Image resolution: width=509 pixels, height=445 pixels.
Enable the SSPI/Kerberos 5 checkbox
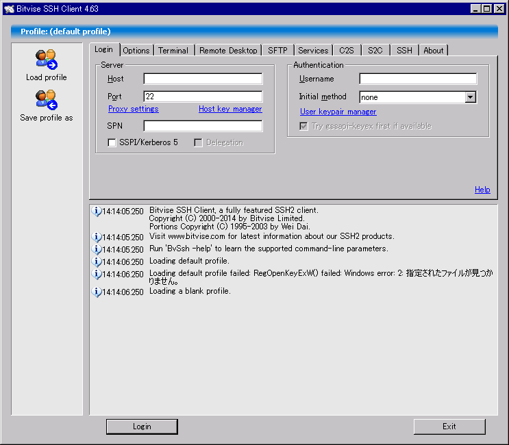point(112,142)
